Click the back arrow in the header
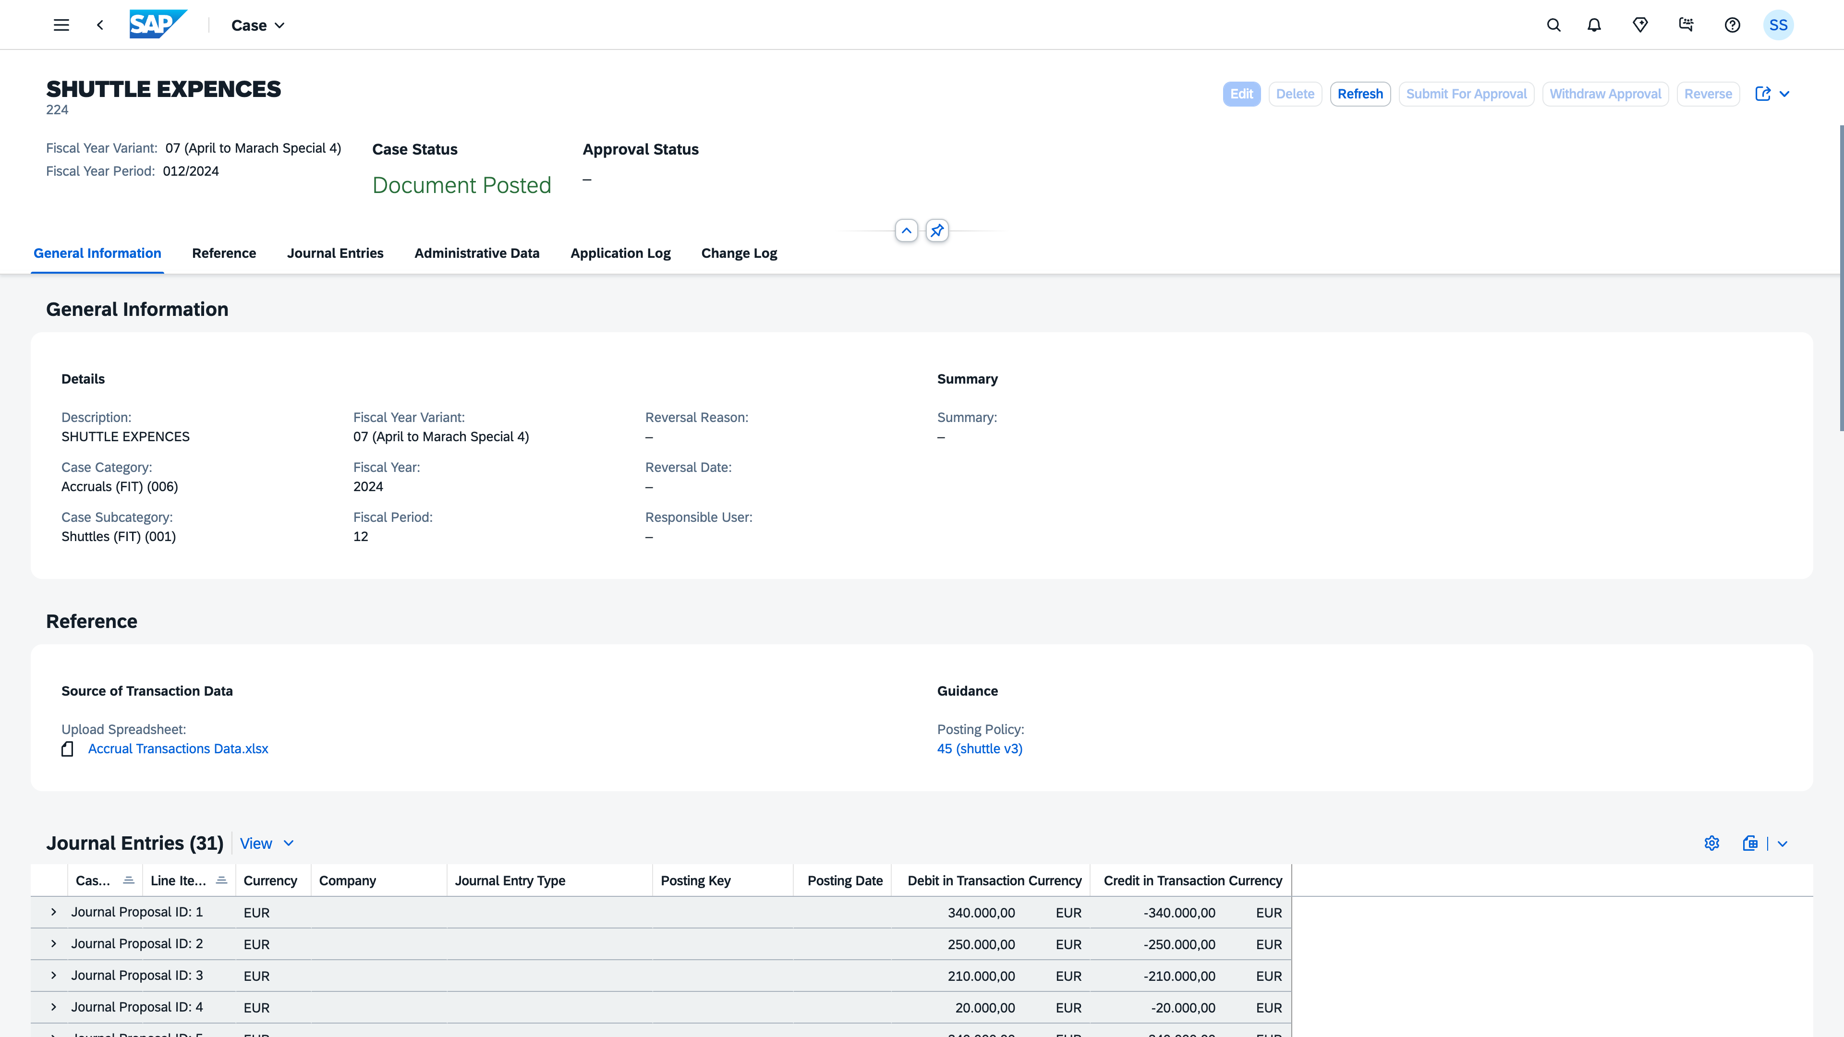The image size is (1844, 1037). coord(100,25)
